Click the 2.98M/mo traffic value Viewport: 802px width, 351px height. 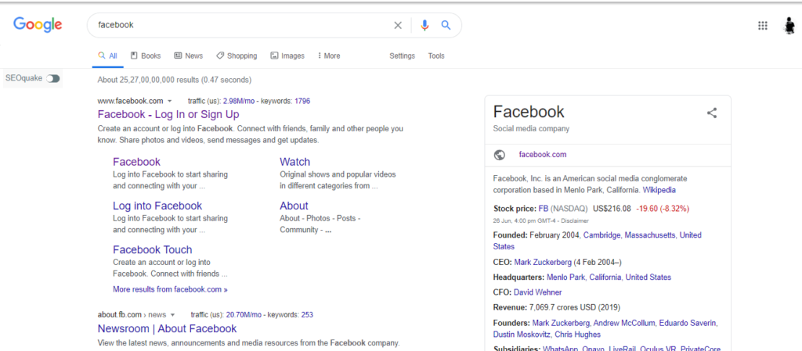coord(240,101)
